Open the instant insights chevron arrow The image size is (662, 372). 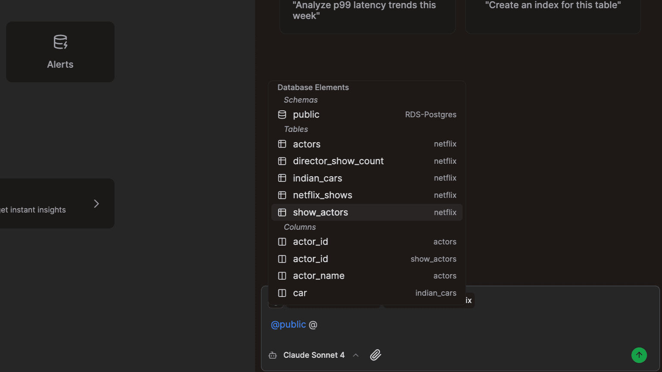(96, 203)
